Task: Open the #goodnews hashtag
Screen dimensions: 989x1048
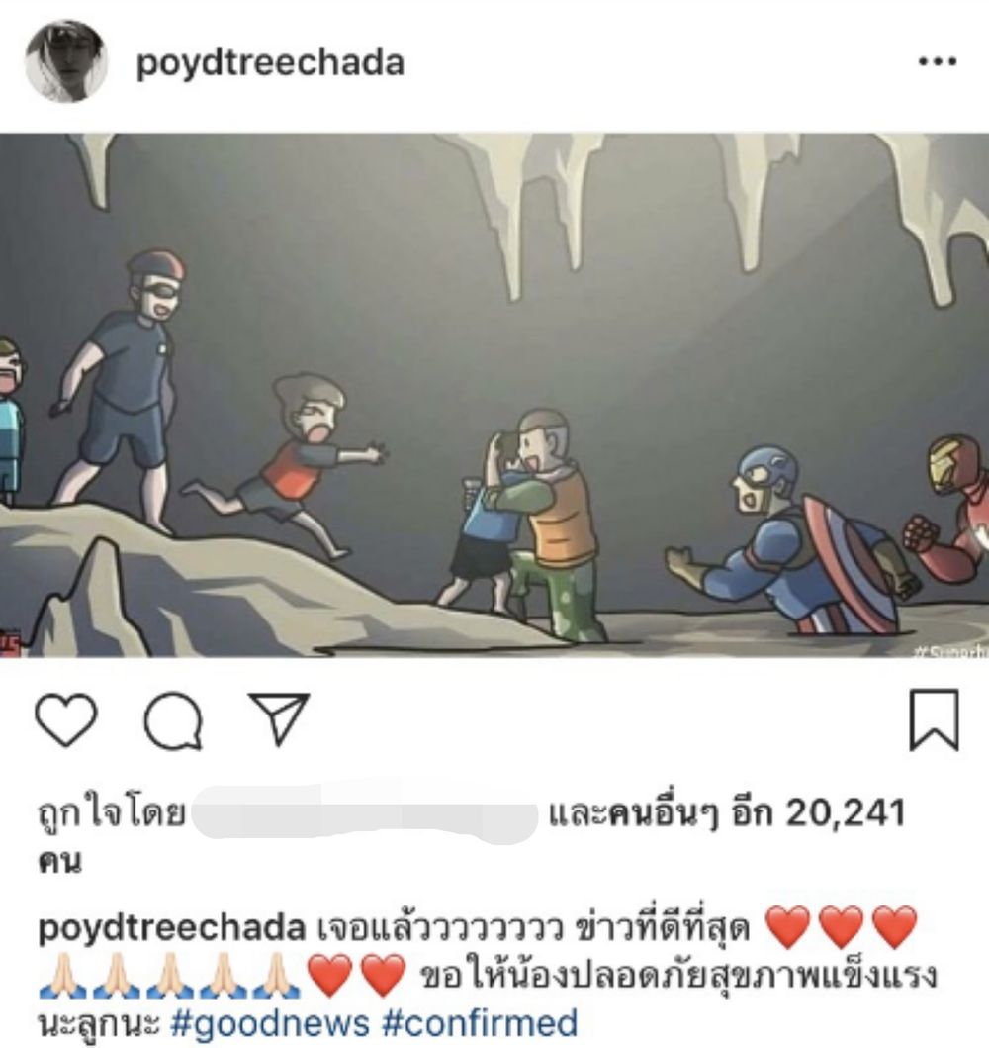Action: (270, 1024)
